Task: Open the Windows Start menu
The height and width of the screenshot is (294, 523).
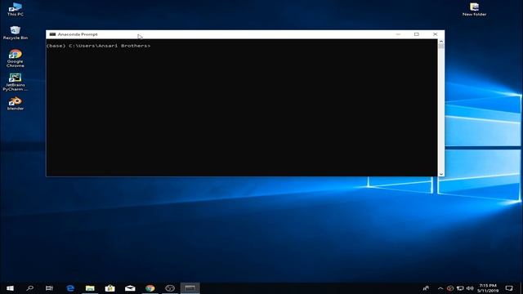Action: pos(10,288)
